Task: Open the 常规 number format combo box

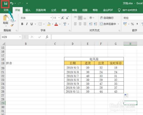Action: point(133,18)
